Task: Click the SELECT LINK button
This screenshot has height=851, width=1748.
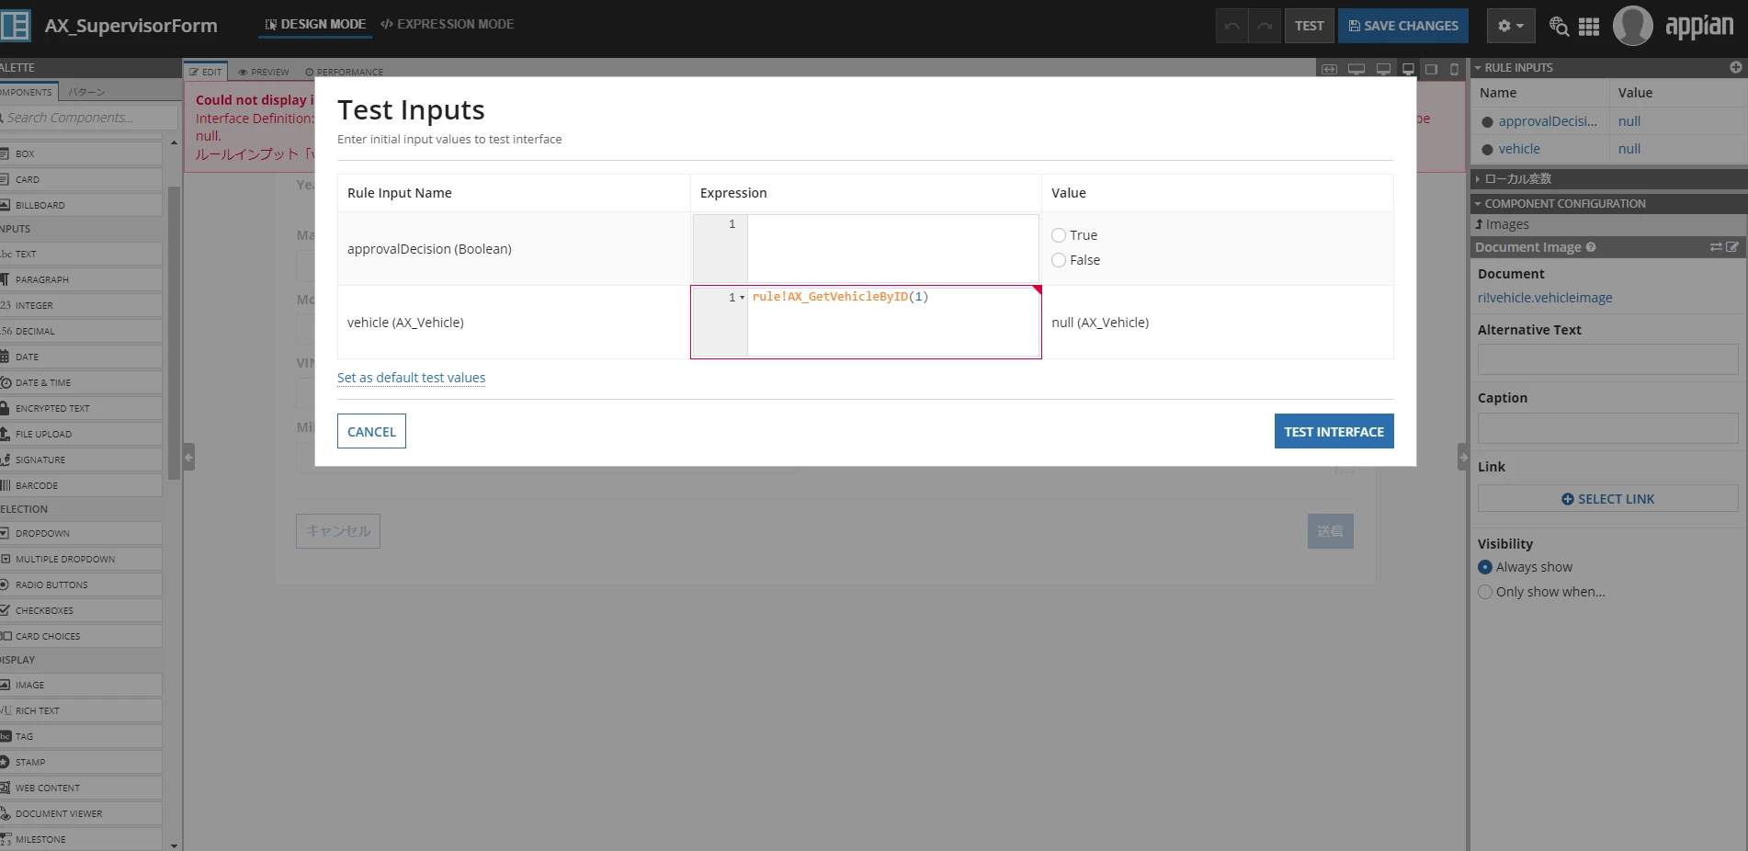Action: point(1607,499)
